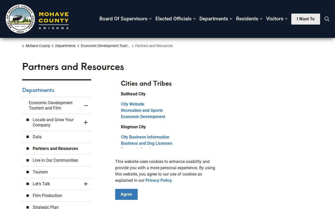Open City Business Information link
The height and width of the screenshot is (209, 335).
145,137
